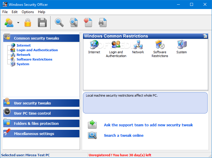Click the clock icon for time control

[7, 111]
